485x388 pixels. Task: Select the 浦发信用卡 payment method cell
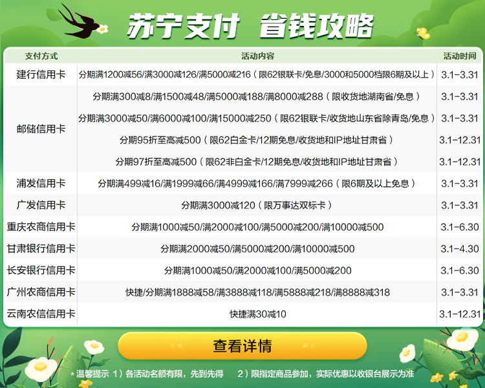[x=41, y=184]
